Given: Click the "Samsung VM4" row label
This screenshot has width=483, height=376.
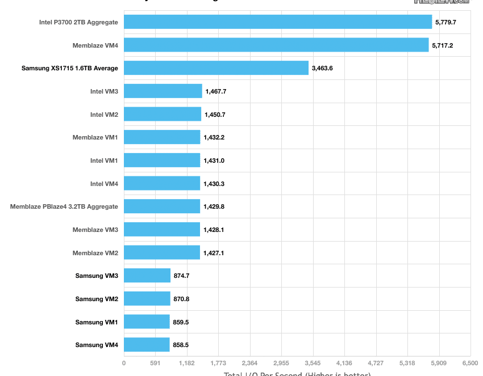Looking at the screenshot, I should click(97, 345).
